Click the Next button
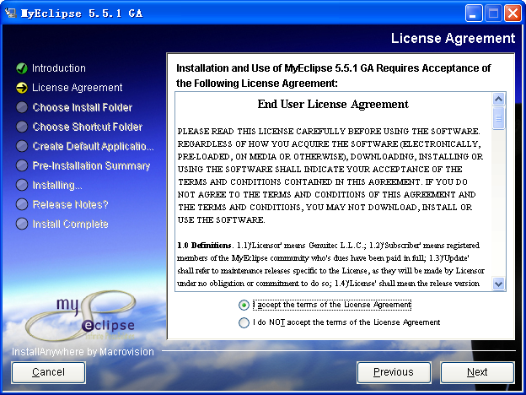 point(477,372)
